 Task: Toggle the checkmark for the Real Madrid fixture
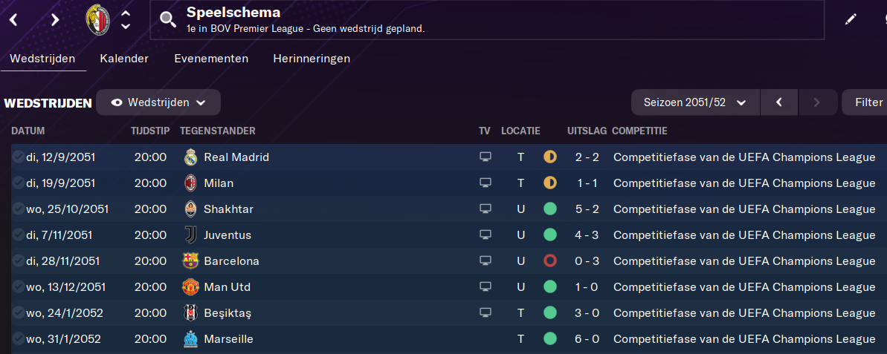coord(18,157)
